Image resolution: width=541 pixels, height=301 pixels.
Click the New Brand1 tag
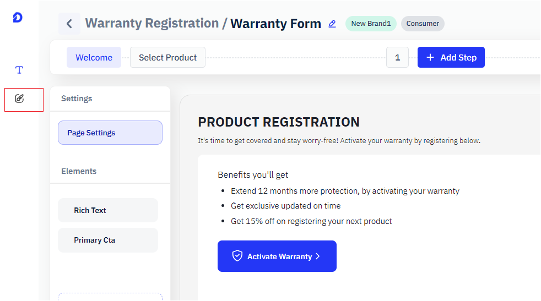(371, 24)
